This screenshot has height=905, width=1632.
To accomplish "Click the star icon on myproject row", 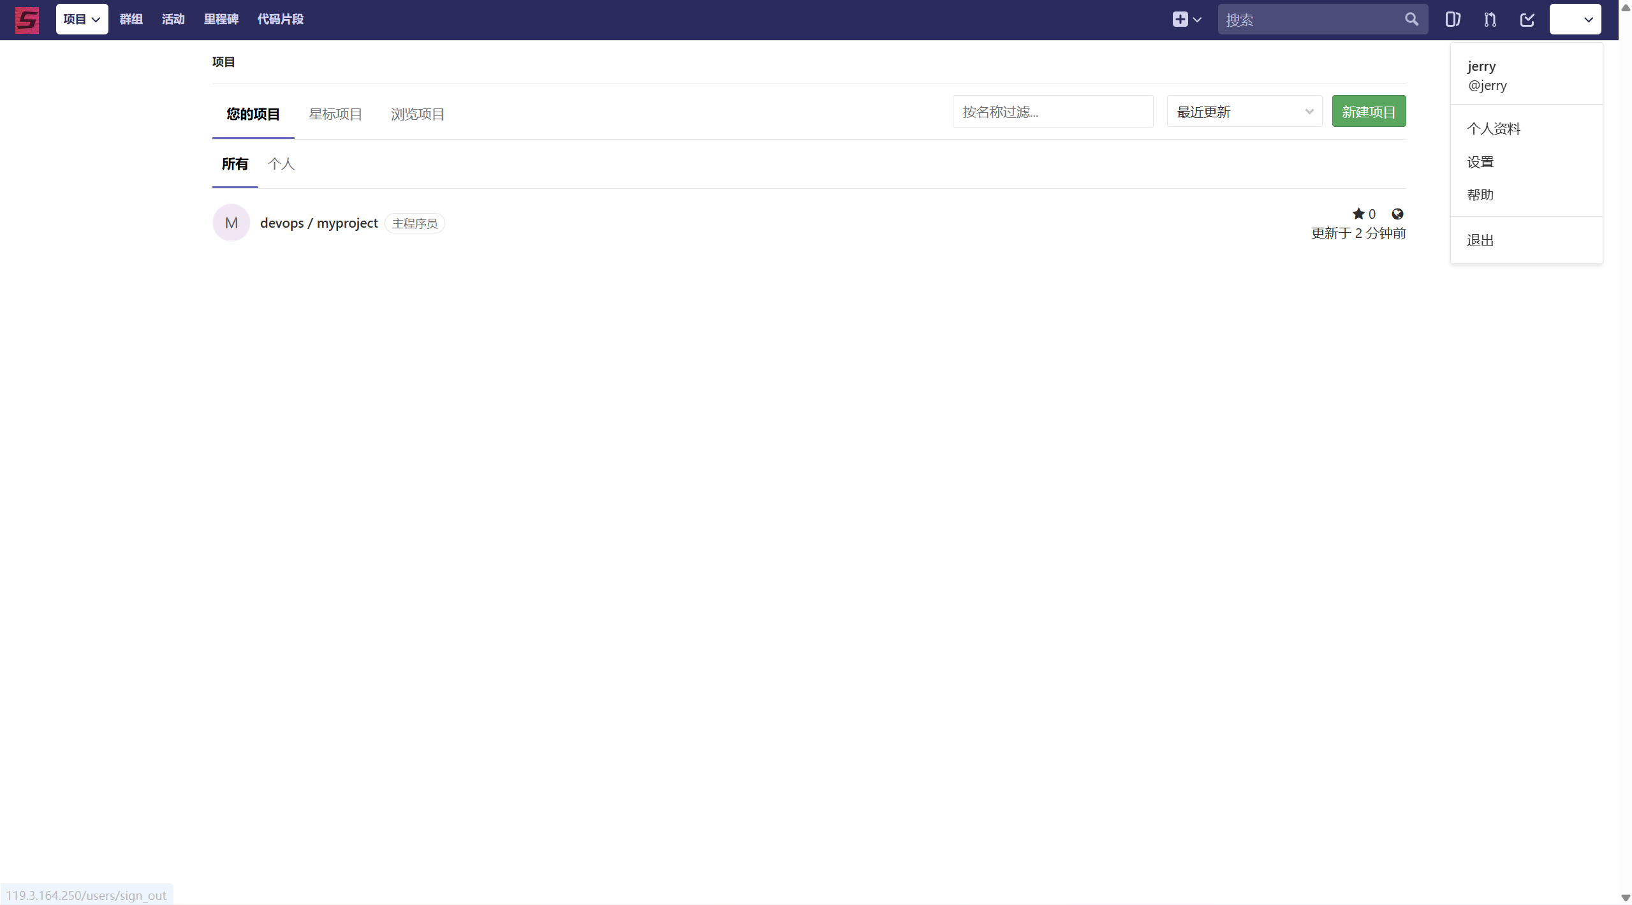I will 1358,214.
